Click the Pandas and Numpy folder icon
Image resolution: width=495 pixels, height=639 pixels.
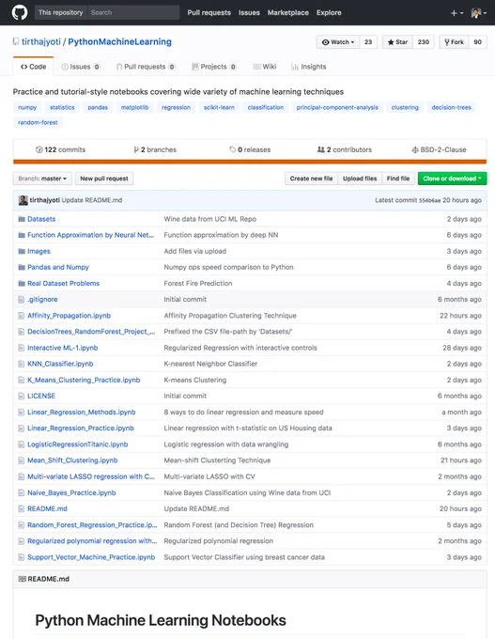22,267
